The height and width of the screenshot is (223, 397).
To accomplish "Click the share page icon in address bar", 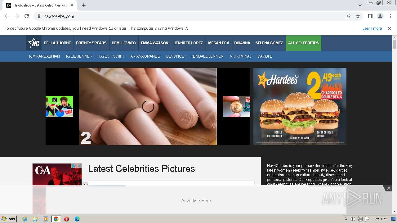I will 348,16.
